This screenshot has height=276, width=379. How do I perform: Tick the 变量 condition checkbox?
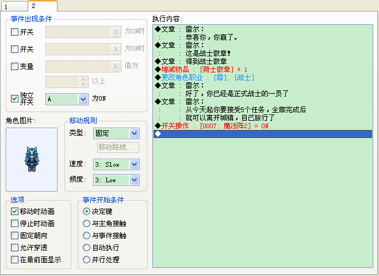pyautogui.click(x=14, y=67)
